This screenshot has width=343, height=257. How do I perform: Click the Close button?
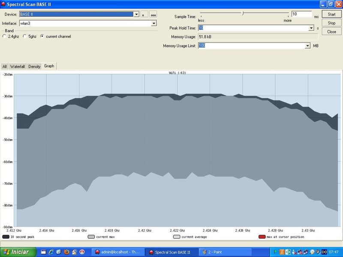(331, 32)
